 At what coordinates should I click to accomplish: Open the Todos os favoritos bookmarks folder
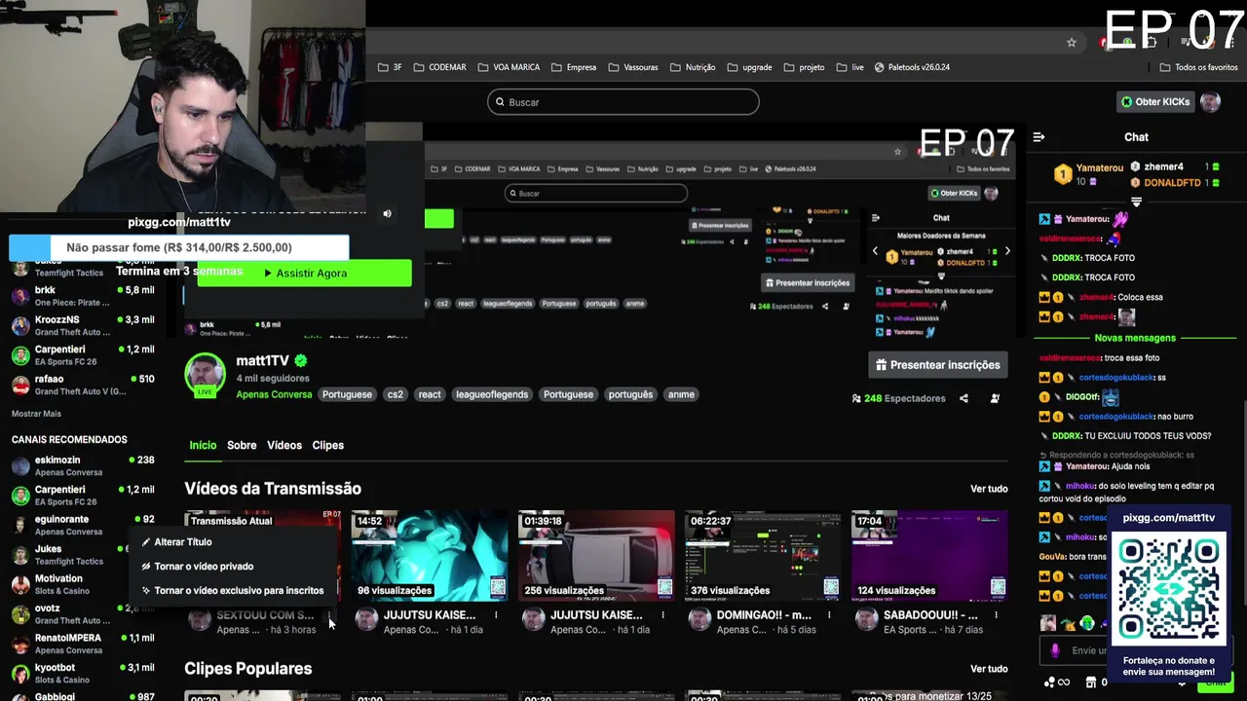(x=1198, y=67)
